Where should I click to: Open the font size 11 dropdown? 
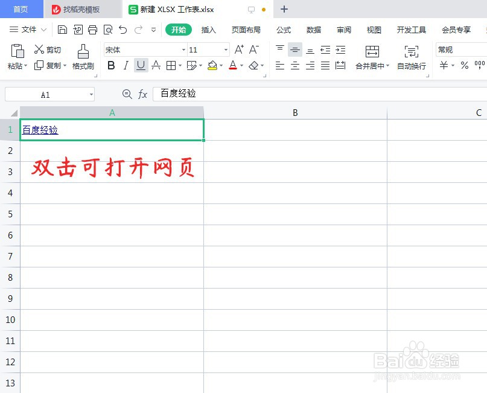[226, 50]
